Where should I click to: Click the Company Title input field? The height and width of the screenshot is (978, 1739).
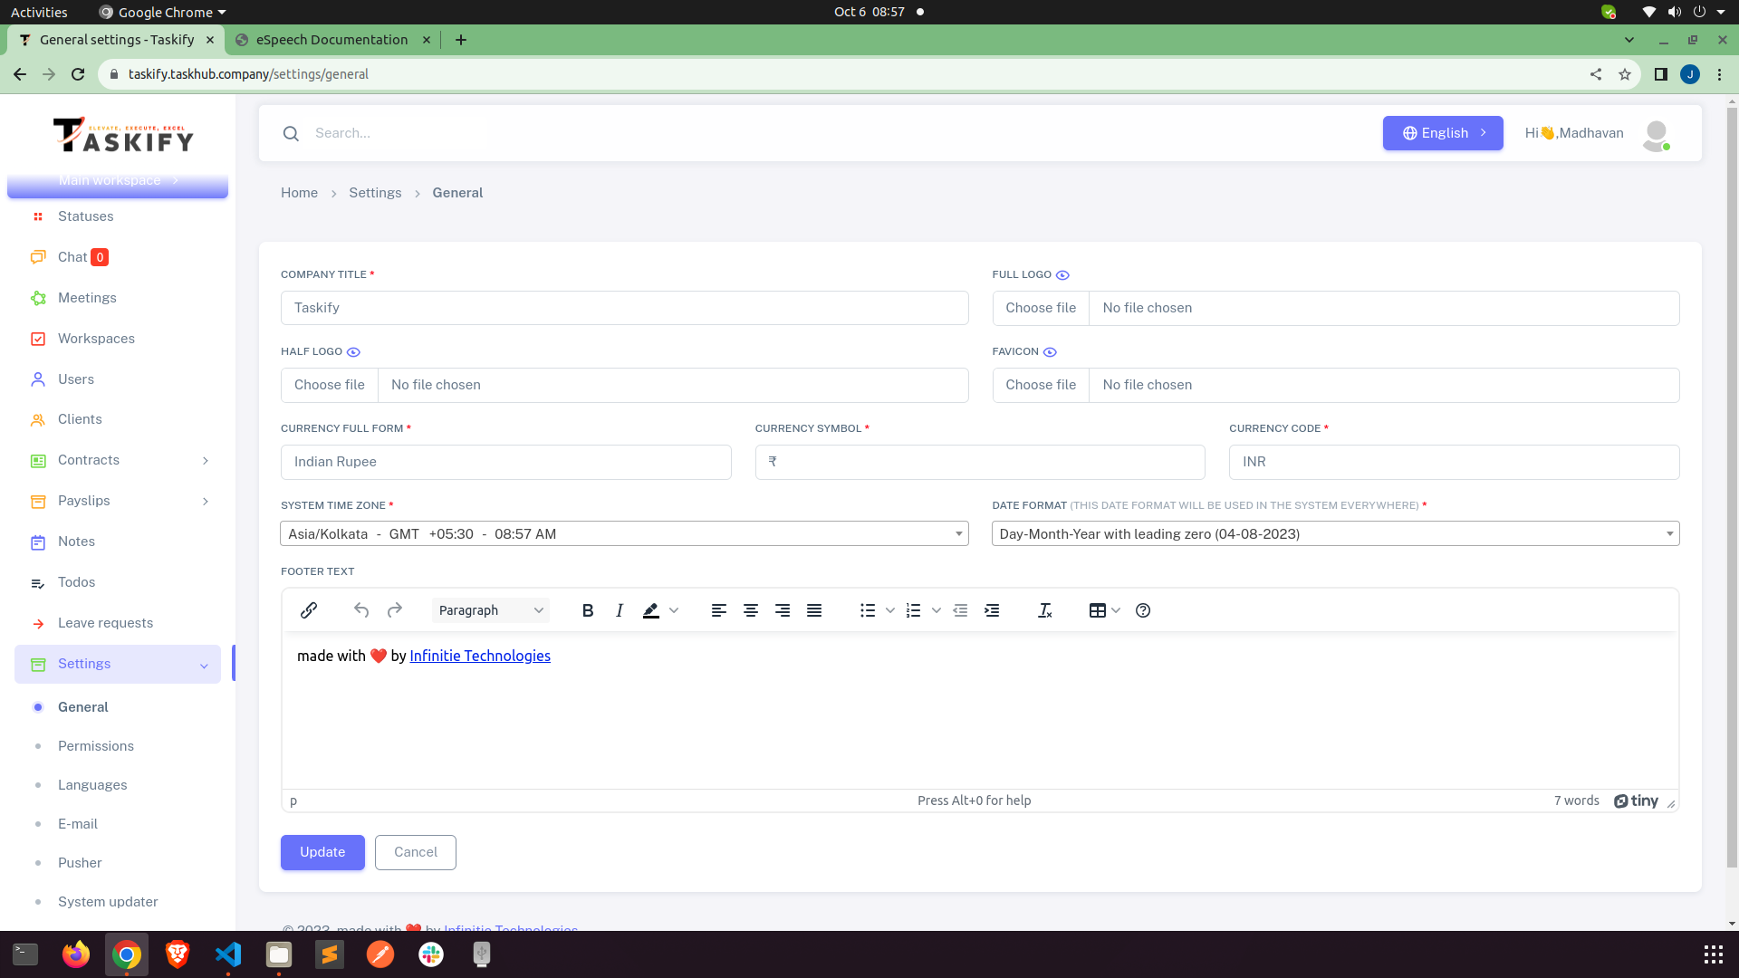[624, 308]
